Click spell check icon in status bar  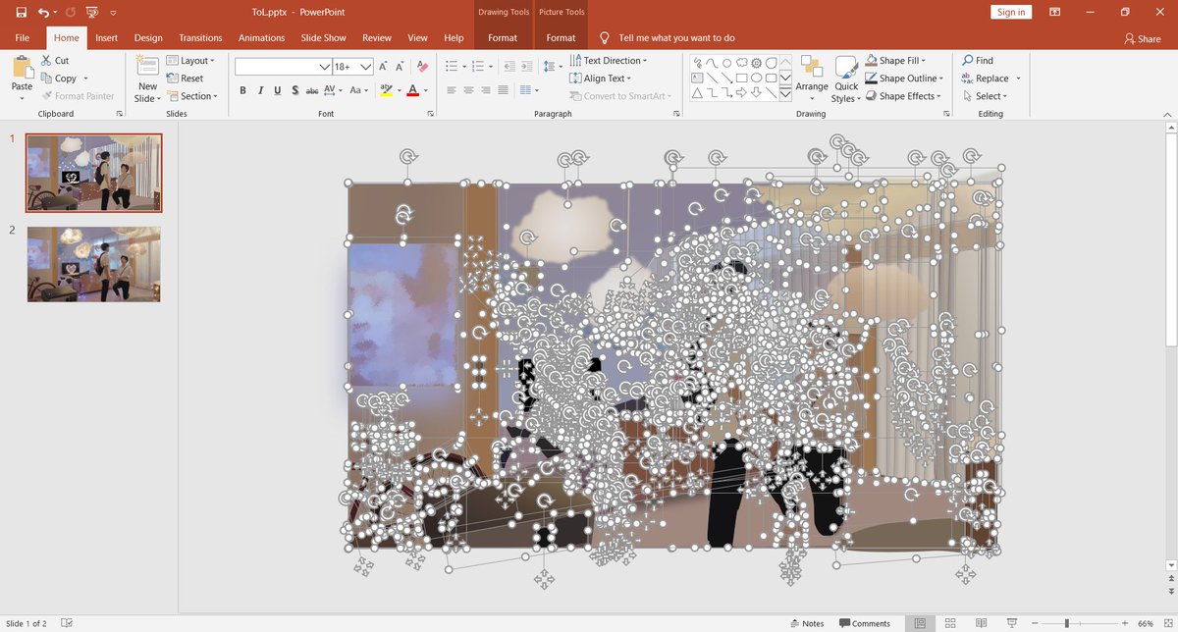[67, 623]
